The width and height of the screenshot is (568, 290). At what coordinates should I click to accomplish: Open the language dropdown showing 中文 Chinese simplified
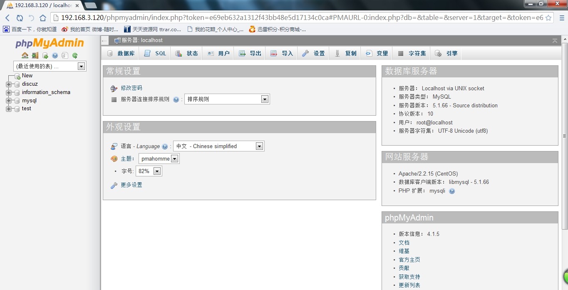219,146
